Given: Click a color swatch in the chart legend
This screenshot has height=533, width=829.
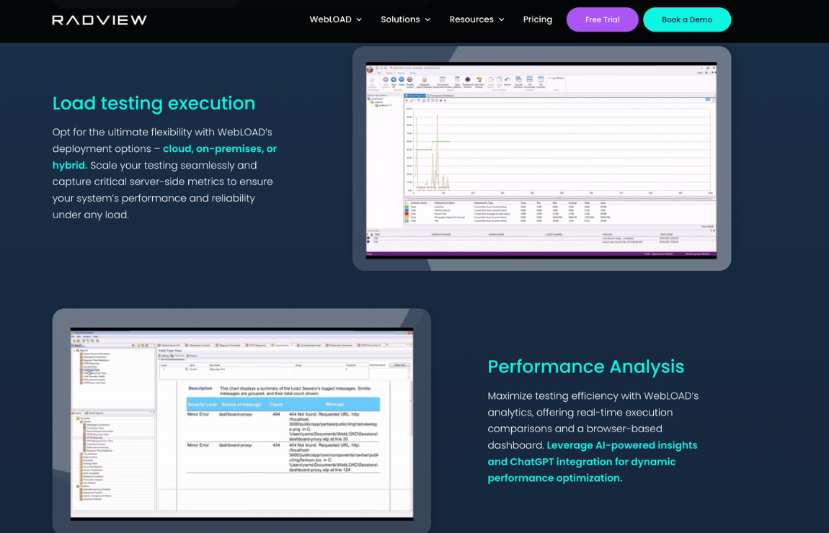Looking at the screenshot, I should click(x=407, y=207).
